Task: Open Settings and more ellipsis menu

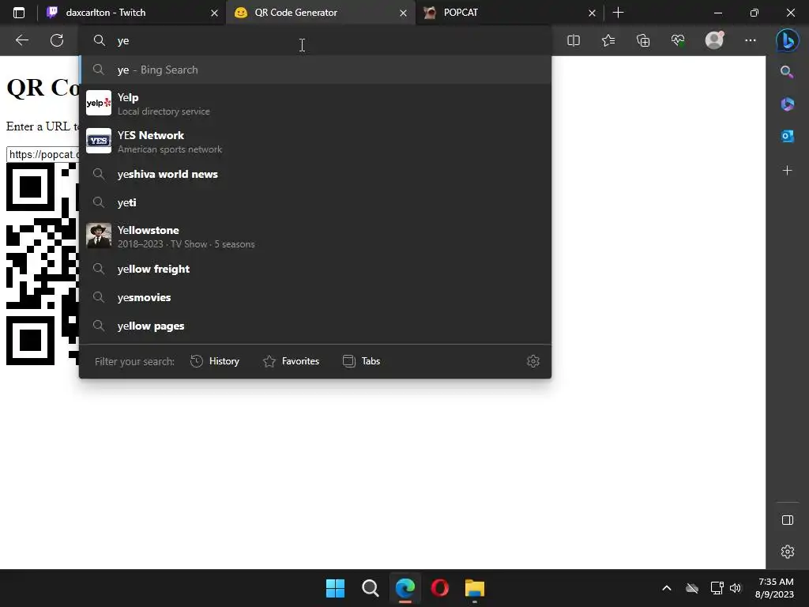Action: [x=751, y=40]
